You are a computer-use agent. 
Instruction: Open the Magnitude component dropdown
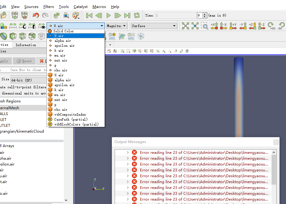pyautogui.click(x=116, y=26)
